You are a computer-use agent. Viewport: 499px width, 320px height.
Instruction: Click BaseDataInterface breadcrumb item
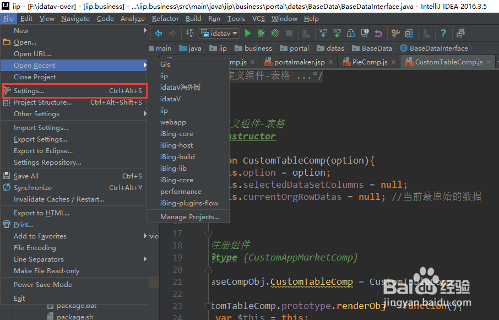click(434, 48)
